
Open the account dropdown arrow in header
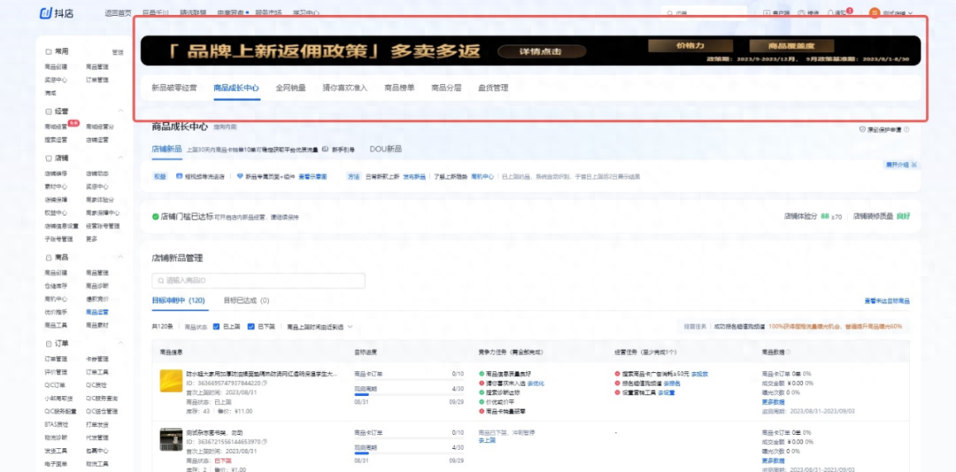[910, 13]
